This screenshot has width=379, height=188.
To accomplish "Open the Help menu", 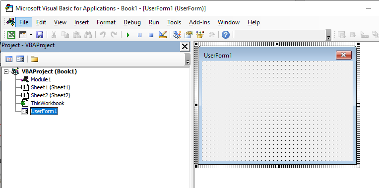I will click(253, 22).
